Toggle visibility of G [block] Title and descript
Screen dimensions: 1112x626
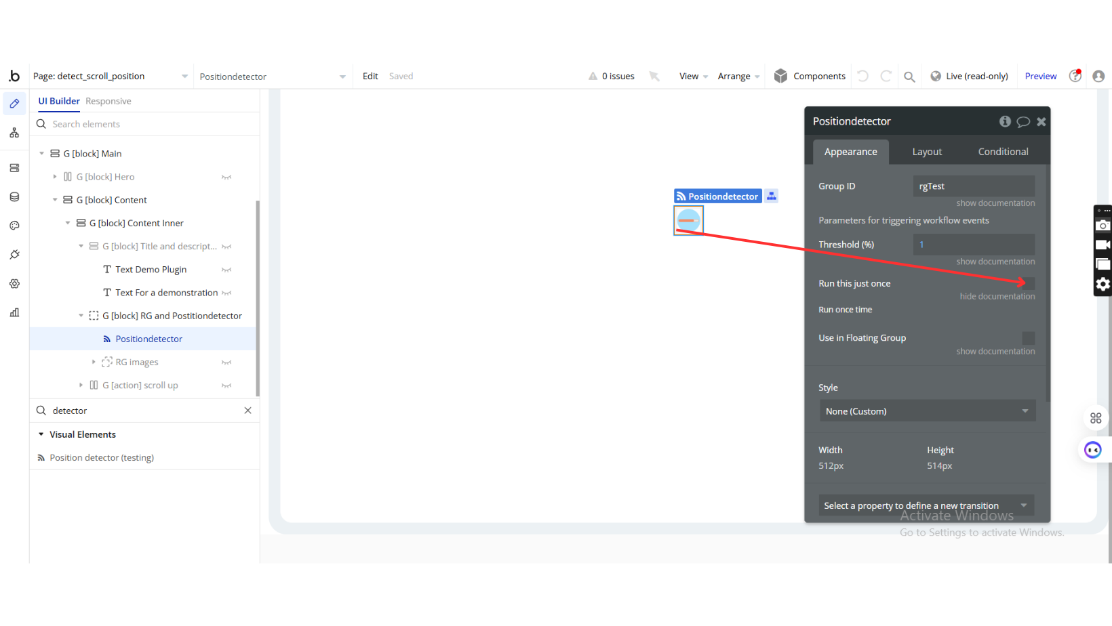coord(226,247)
